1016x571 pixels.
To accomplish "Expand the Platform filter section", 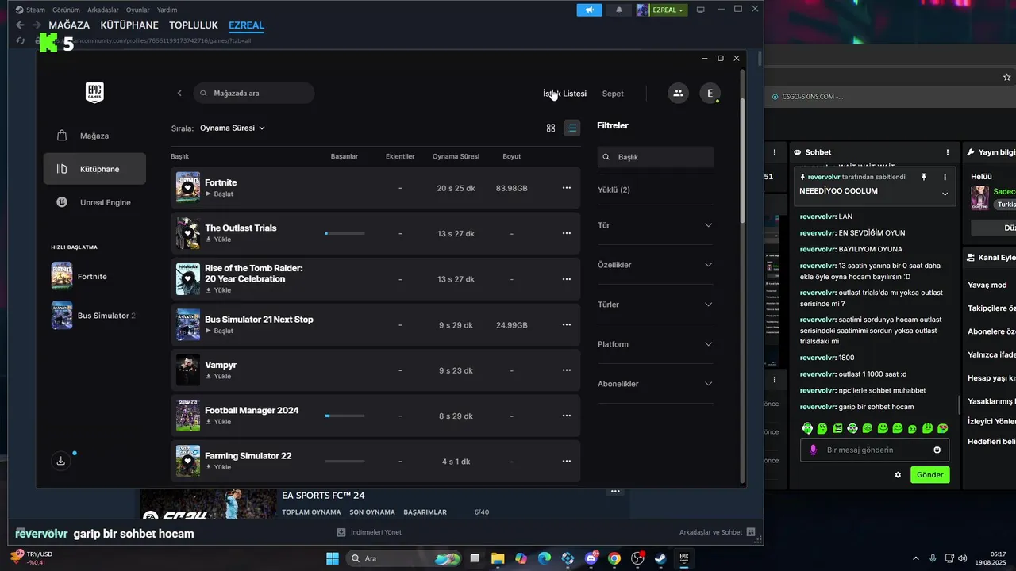I will coord(656,344).
